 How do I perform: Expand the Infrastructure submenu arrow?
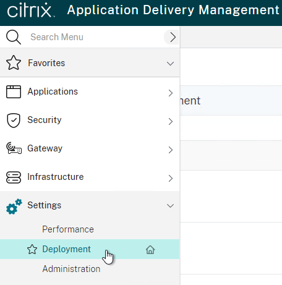coord(171,179)
